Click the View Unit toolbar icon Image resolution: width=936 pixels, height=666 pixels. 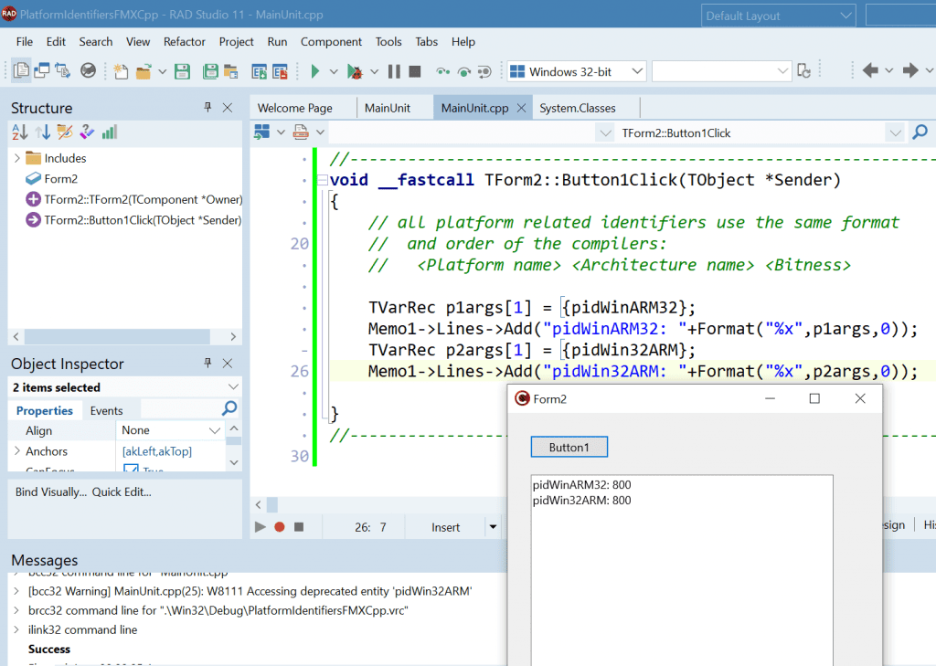point(21,71)
